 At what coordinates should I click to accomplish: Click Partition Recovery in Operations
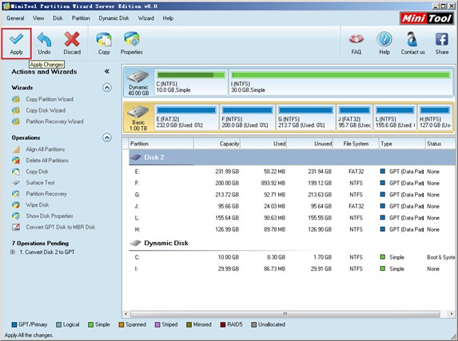pyautogui.click(x=46, y=193)
